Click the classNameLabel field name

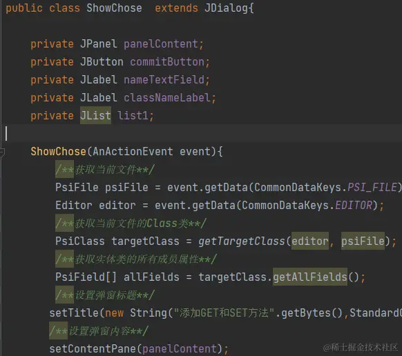(167, 98)
